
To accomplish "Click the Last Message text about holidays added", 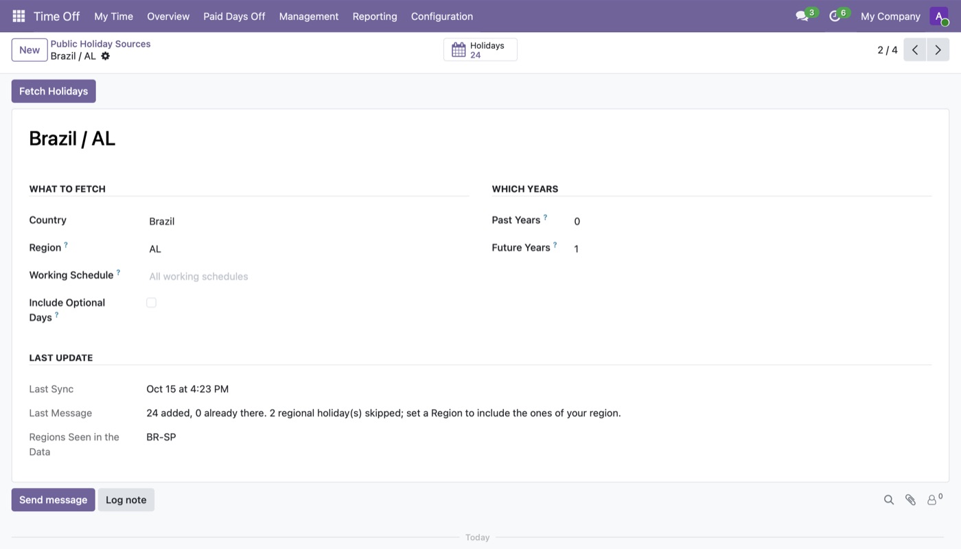I will tap(384, 413).
